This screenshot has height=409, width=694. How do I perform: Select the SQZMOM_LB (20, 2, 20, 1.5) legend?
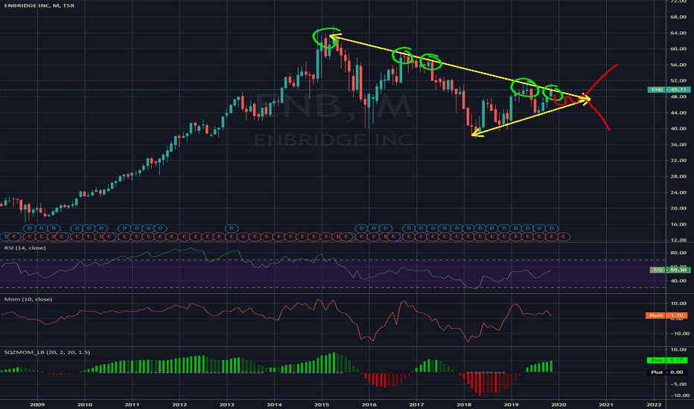pyautogui.click(x=47, y=352)
